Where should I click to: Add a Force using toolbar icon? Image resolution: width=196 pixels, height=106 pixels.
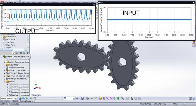(x=111, y=98)
